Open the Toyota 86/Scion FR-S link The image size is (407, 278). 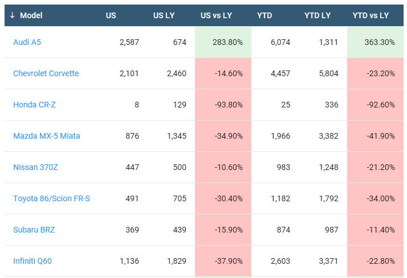(52, 198)
